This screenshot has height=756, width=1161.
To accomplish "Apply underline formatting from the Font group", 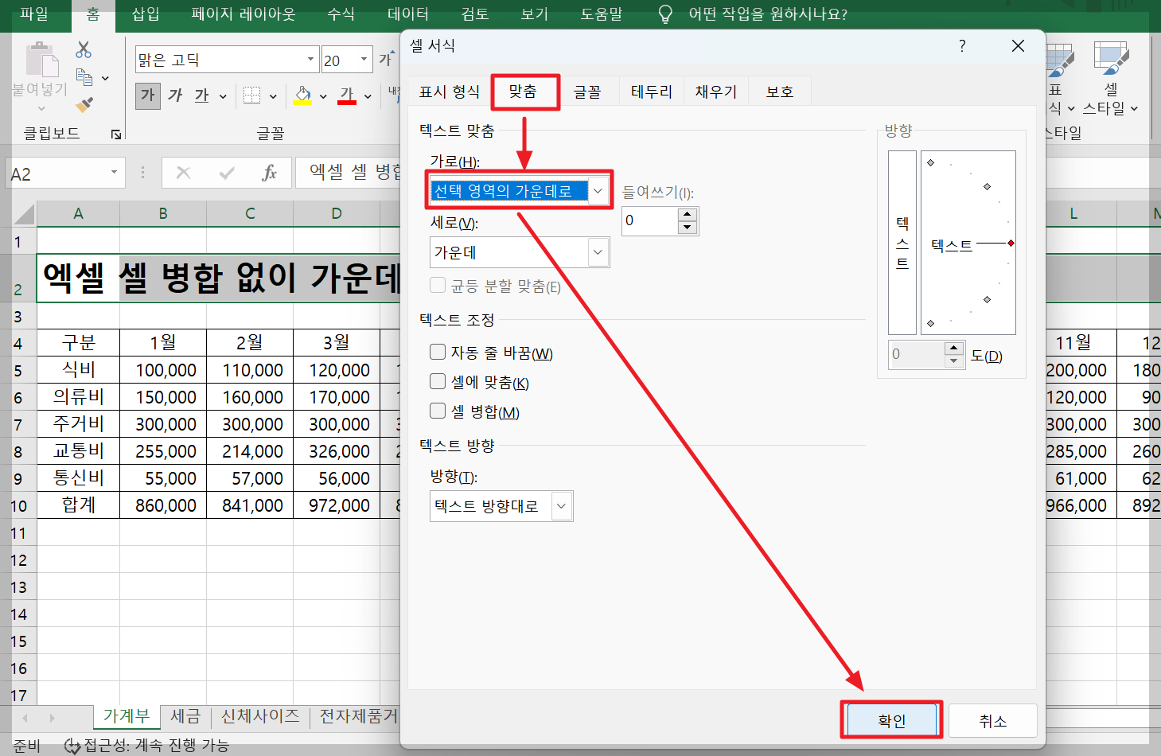I will click(x=202, y=95).
